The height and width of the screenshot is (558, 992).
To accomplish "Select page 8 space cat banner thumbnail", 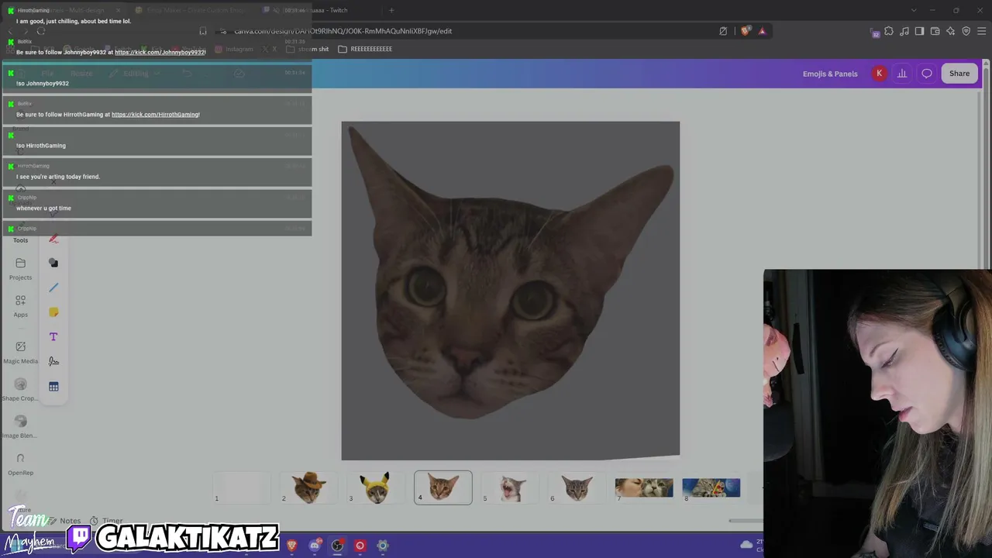I will tap(711, 487).
